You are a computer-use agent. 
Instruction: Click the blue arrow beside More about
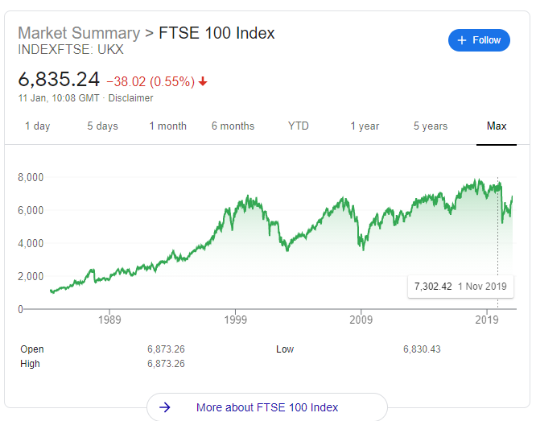pyautogui.click(x=165, y=407)
